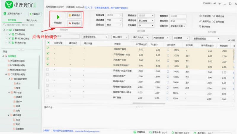Click the green play 开始调价 button

58,19
